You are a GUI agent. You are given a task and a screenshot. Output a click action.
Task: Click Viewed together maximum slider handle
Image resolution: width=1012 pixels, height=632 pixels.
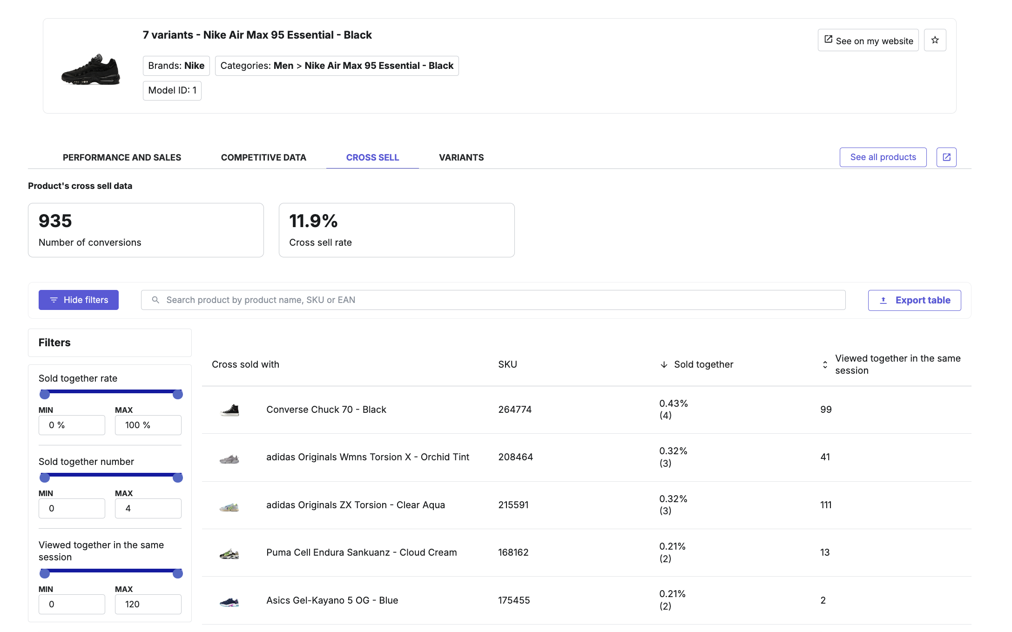[178, 574]
